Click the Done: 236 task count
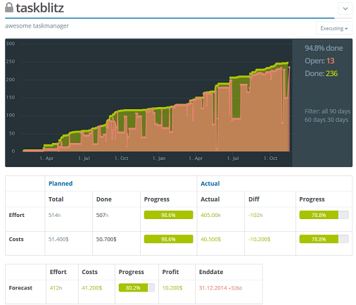This screenshot has height=305, width=356. [x=321, y=73]
